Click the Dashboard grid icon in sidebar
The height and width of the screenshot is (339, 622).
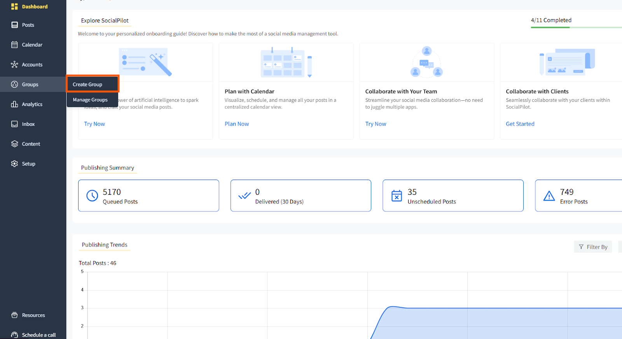(x=14, y=7)
